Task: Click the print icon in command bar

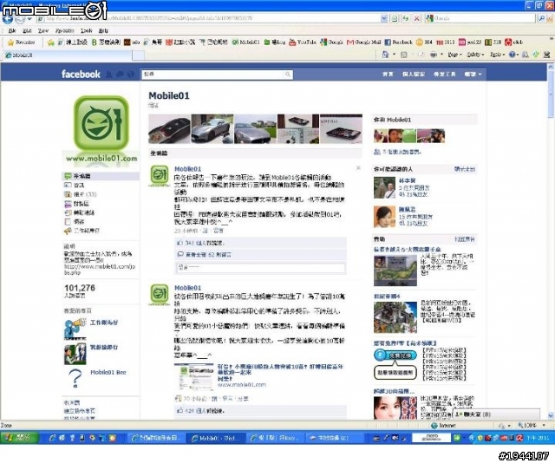Action: (434, 55)
